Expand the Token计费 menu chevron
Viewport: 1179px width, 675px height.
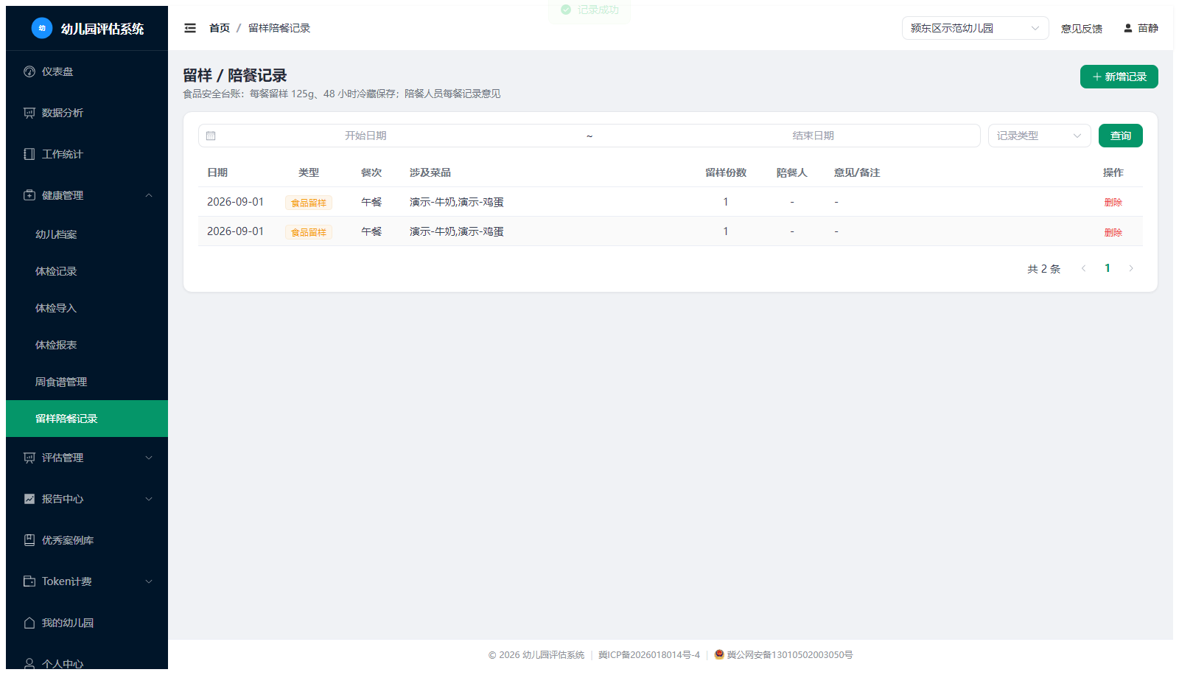(x=149, y=581)
